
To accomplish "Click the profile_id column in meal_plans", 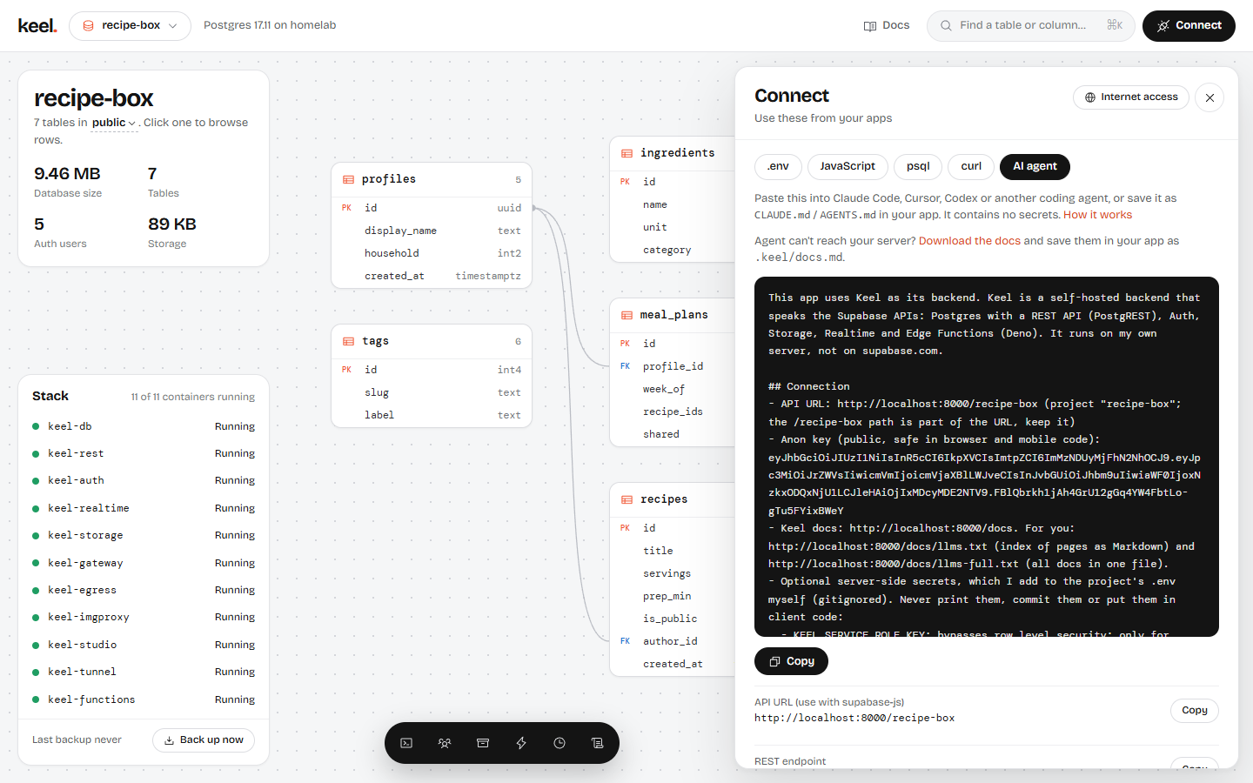I will 673,366.
